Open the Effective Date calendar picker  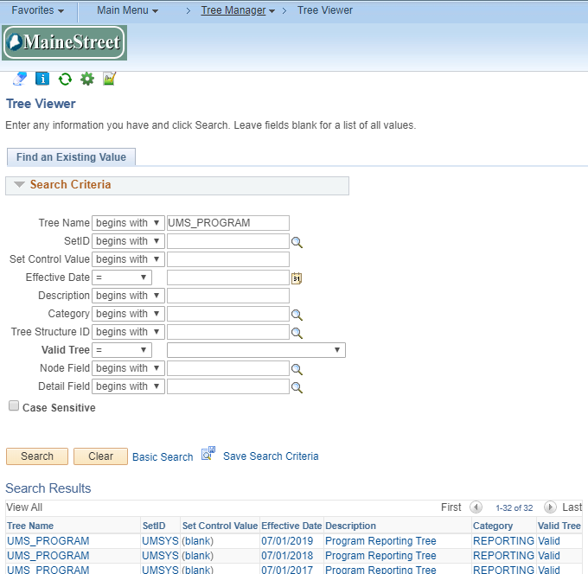coord(297,278)
